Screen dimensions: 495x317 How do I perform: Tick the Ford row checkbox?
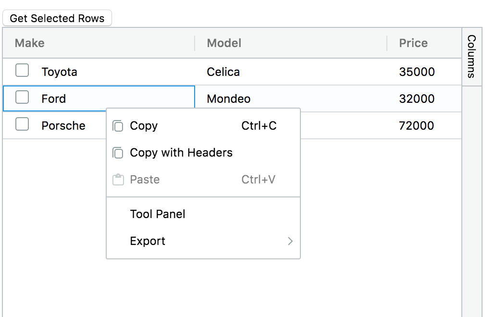click(x=22, y=97)
